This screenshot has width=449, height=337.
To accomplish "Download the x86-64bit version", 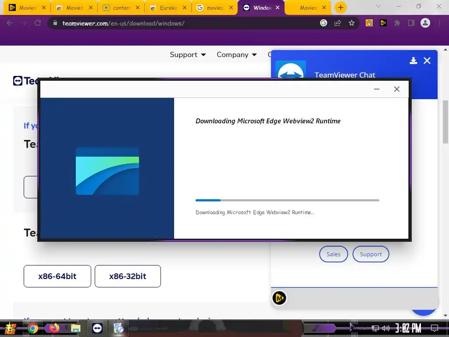I will [57, 276].
